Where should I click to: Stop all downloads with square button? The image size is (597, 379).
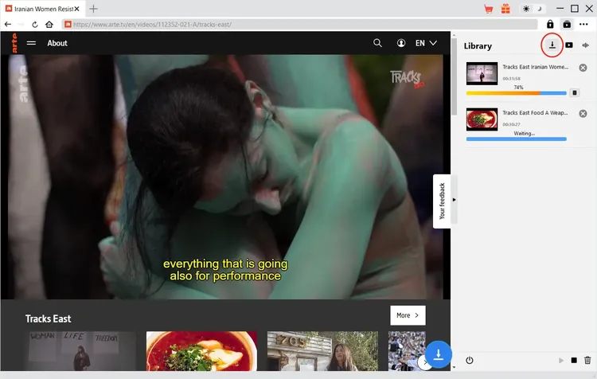pos(573,361)
